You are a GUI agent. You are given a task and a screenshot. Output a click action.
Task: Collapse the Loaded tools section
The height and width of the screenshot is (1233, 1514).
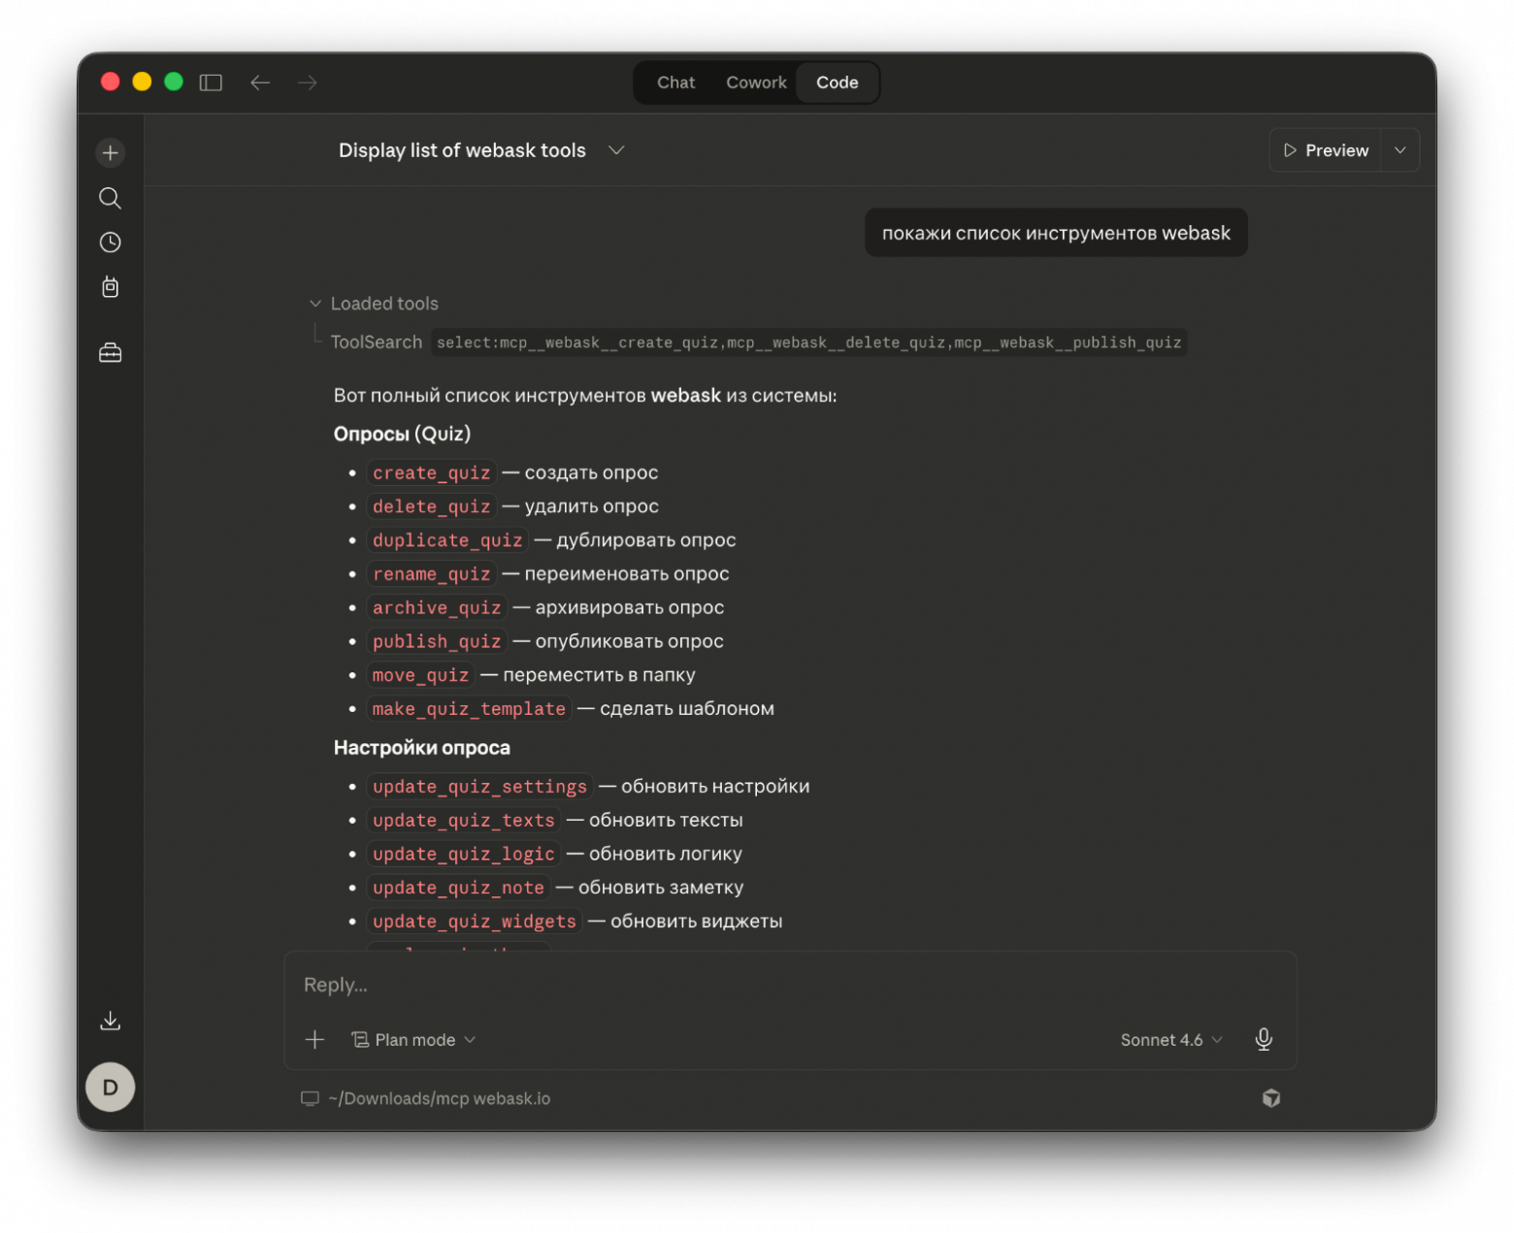click(315, 303)
